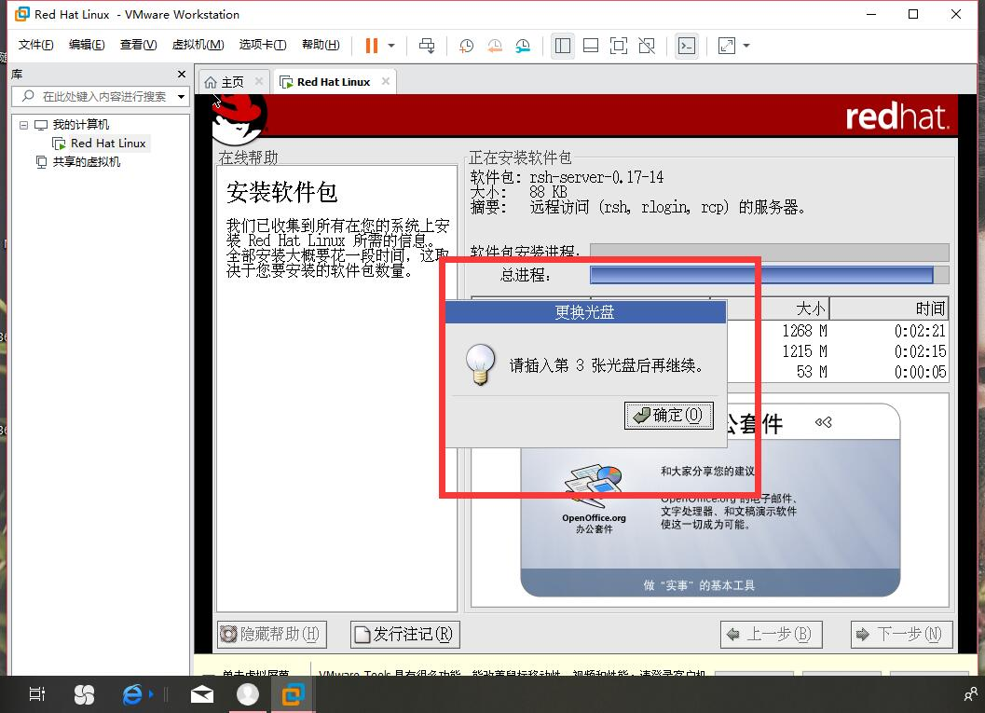Click the 隐藏帮助(H) button
Image resolution: width=985 pixels, height=713 pixels.
(x=273, y=635)
